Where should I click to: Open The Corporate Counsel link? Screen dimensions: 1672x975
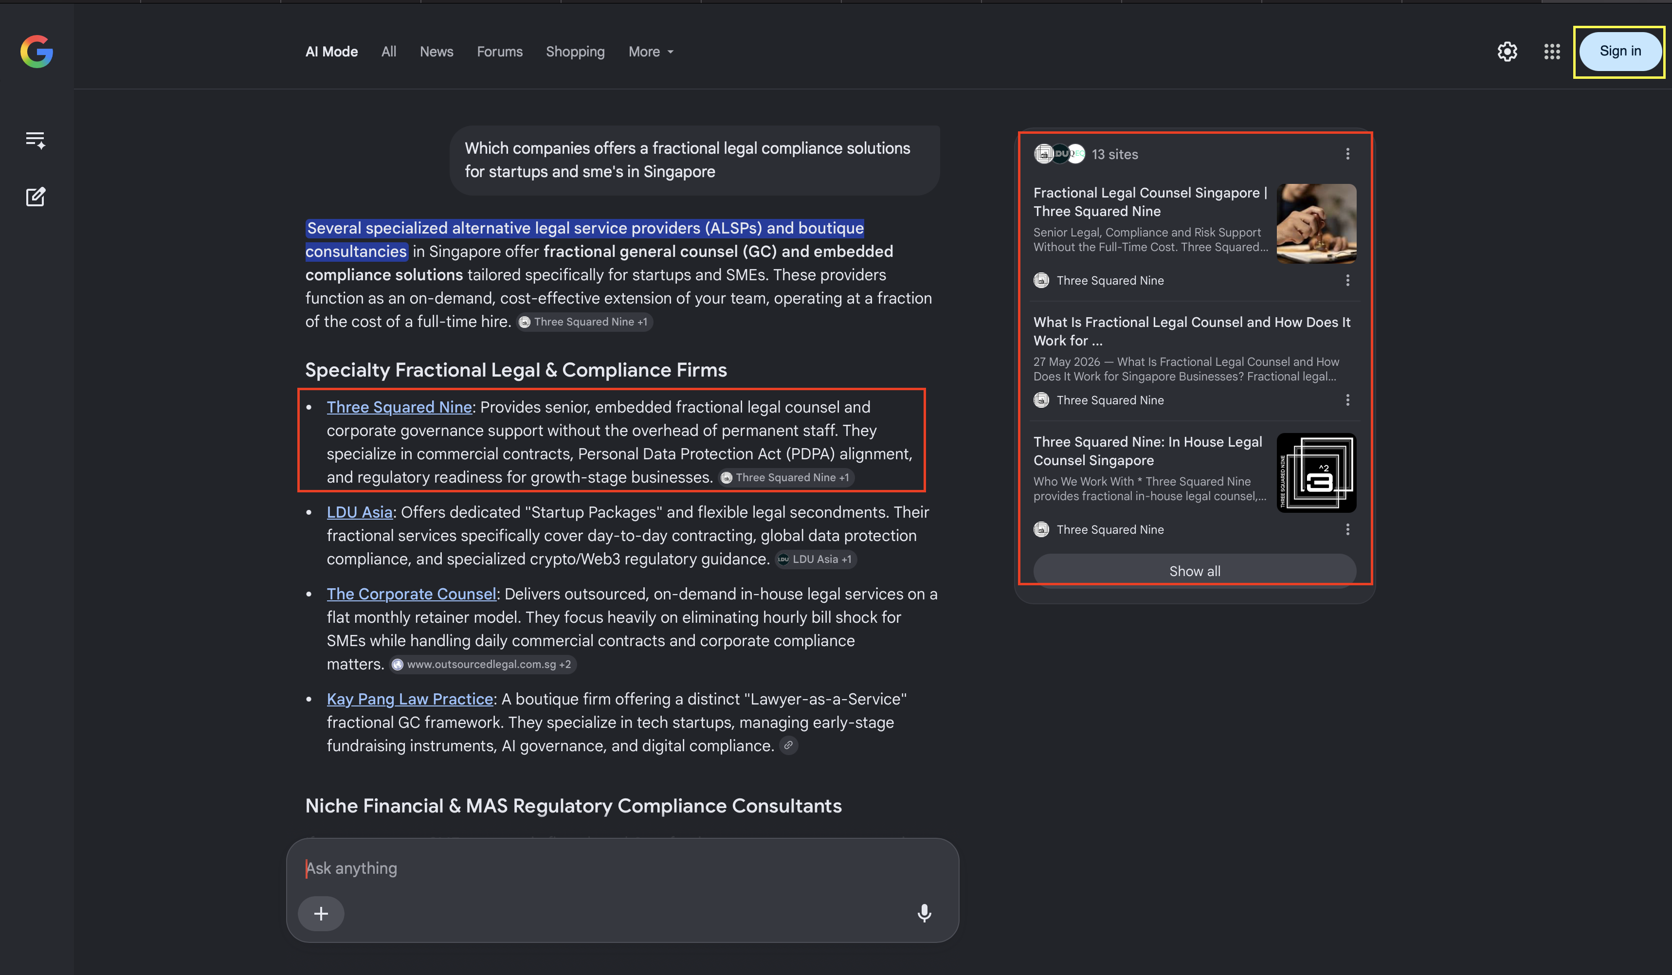(411, 594)
